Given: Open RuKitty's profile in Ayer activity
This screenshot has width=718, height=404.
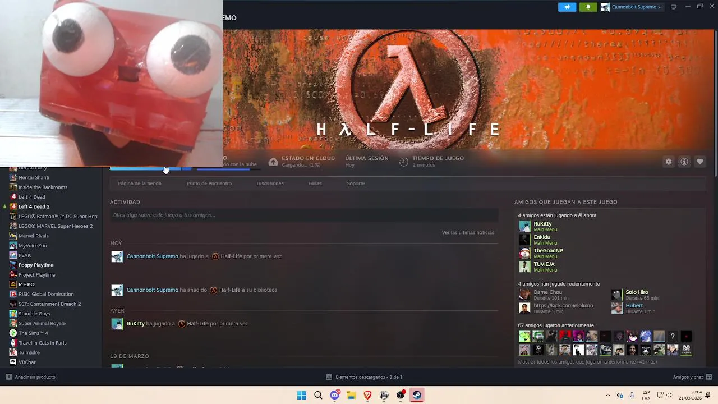Looking at the screenshot, I should coord(135,324).
